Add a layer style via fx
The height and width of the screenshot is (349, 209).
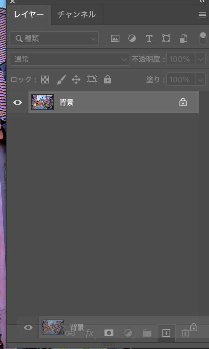click(90, 333)
